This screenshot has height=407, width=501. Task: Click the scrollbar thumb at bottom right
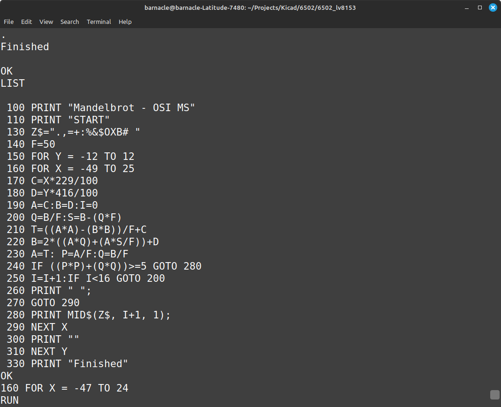click(x=494, y=395)
